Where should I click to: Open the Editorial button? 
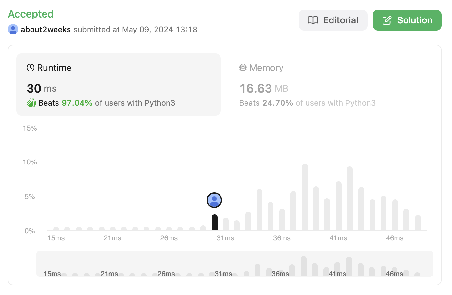click(x=333, y=20)
